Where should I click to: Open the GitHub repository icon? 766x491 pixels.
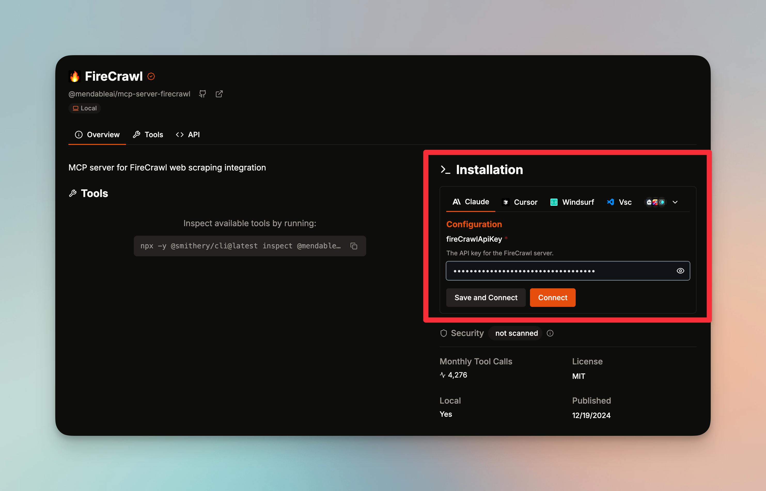pyautogui.click(x=202, y=94)
